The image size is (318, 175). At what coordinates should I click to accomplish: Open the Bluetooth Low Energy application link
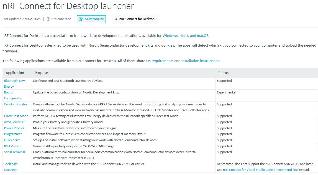click(x=14, y=84)
